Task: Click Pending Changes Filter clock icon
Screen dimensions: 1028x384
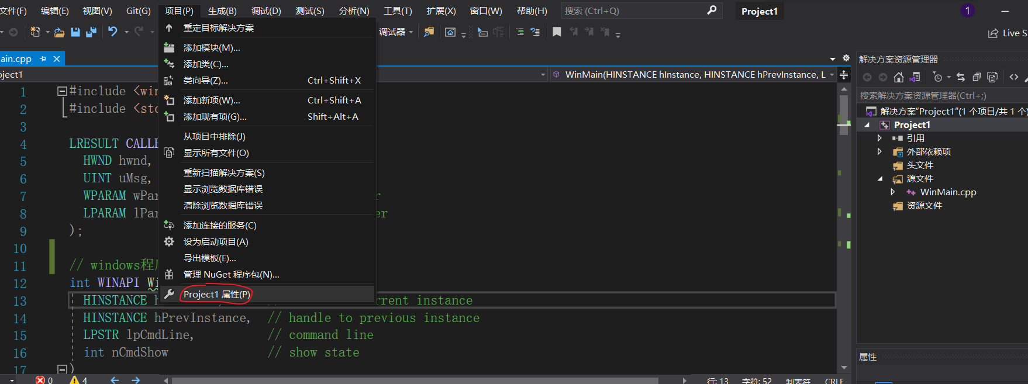Action: pyautogui.click(x=937, y=77)
